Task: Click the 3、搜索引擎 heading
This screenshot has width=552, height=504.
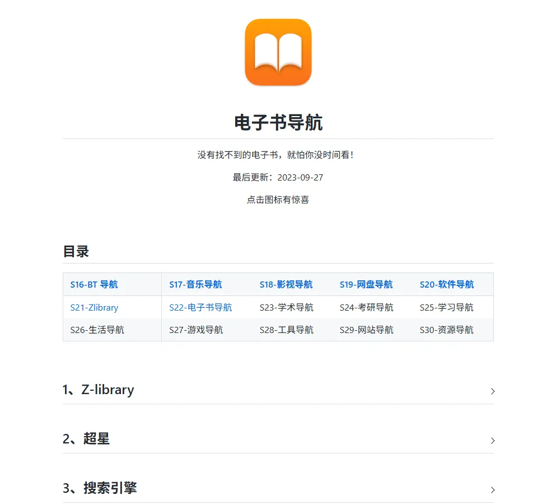Action: click(x=100, y=488)
